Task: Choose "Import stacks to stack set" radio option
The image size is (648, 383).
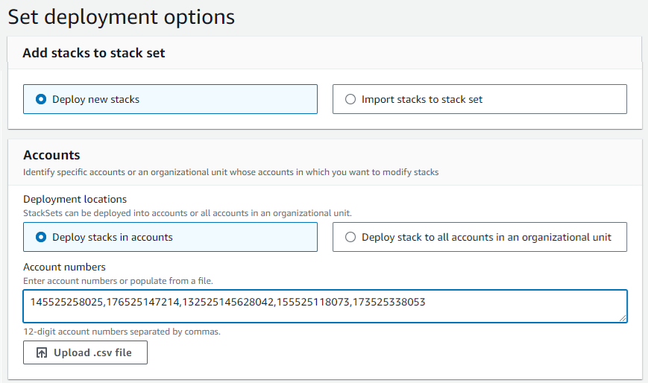Action: pyautogui.click(x=350, y=99)
